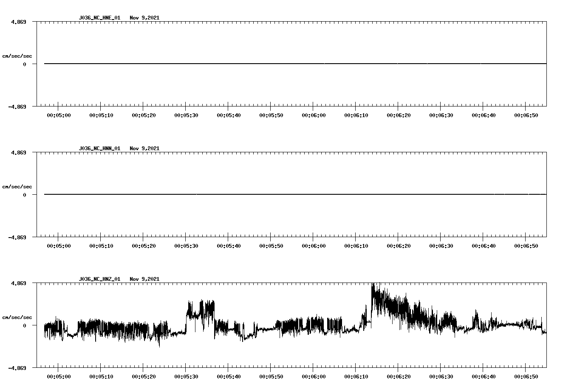Click the 00:05:20 time label under HNZ plot
Image resolution: width=577 pixels, height=392 pixels.
tap(144, 377)
